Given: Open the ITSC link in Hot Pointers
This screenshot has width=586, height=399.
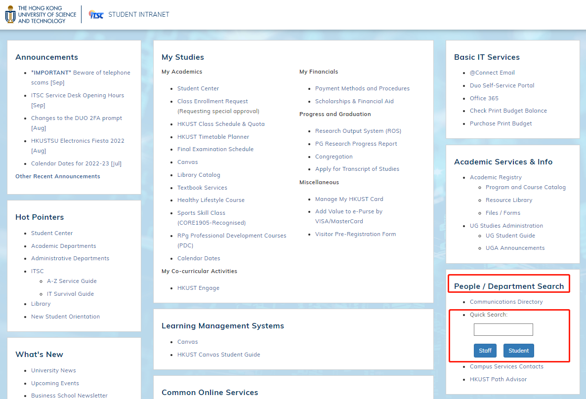Looking at the screenshot, I should 37,271.
